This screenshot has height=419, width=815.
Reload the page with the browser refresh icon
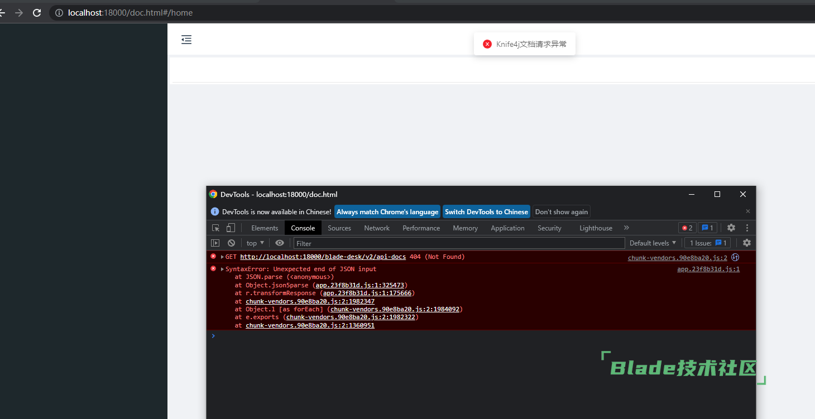[x=37, y=13]
